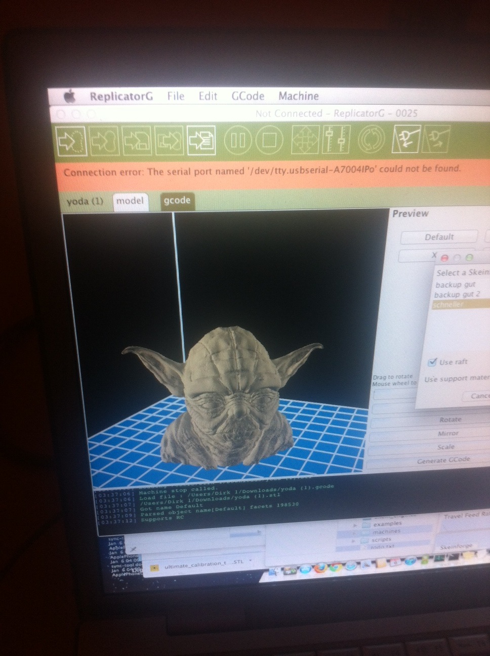Click the Connect to machine icon
Viewport: 490px width, 656px height.
[x=406, y=139]
